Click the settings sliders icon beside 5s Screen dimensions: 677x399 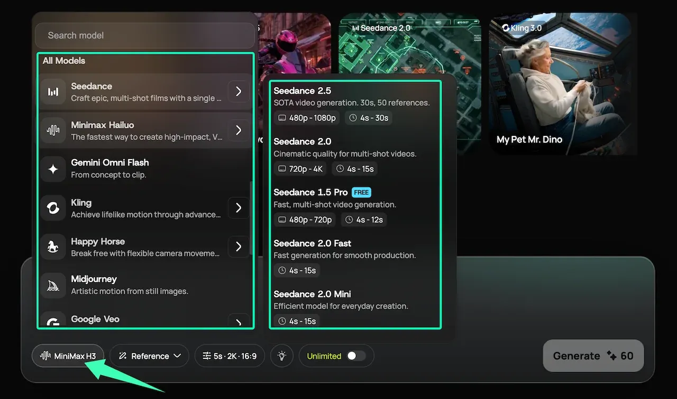(x=207, y=356)
